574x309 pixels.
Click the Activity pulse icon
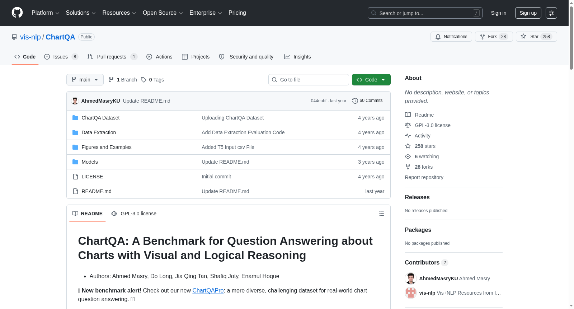click(408, 136)
